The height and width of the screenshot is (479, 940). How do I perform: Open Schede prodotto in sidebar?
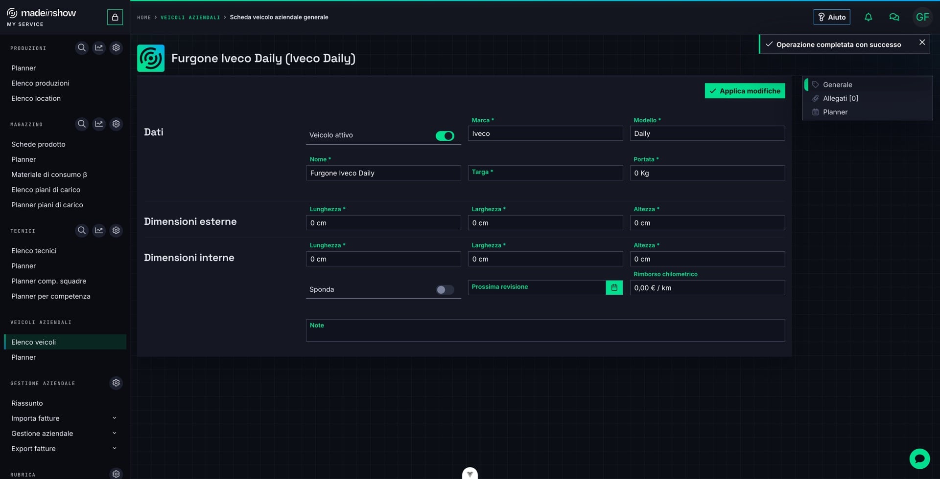[x=38, y=144]
